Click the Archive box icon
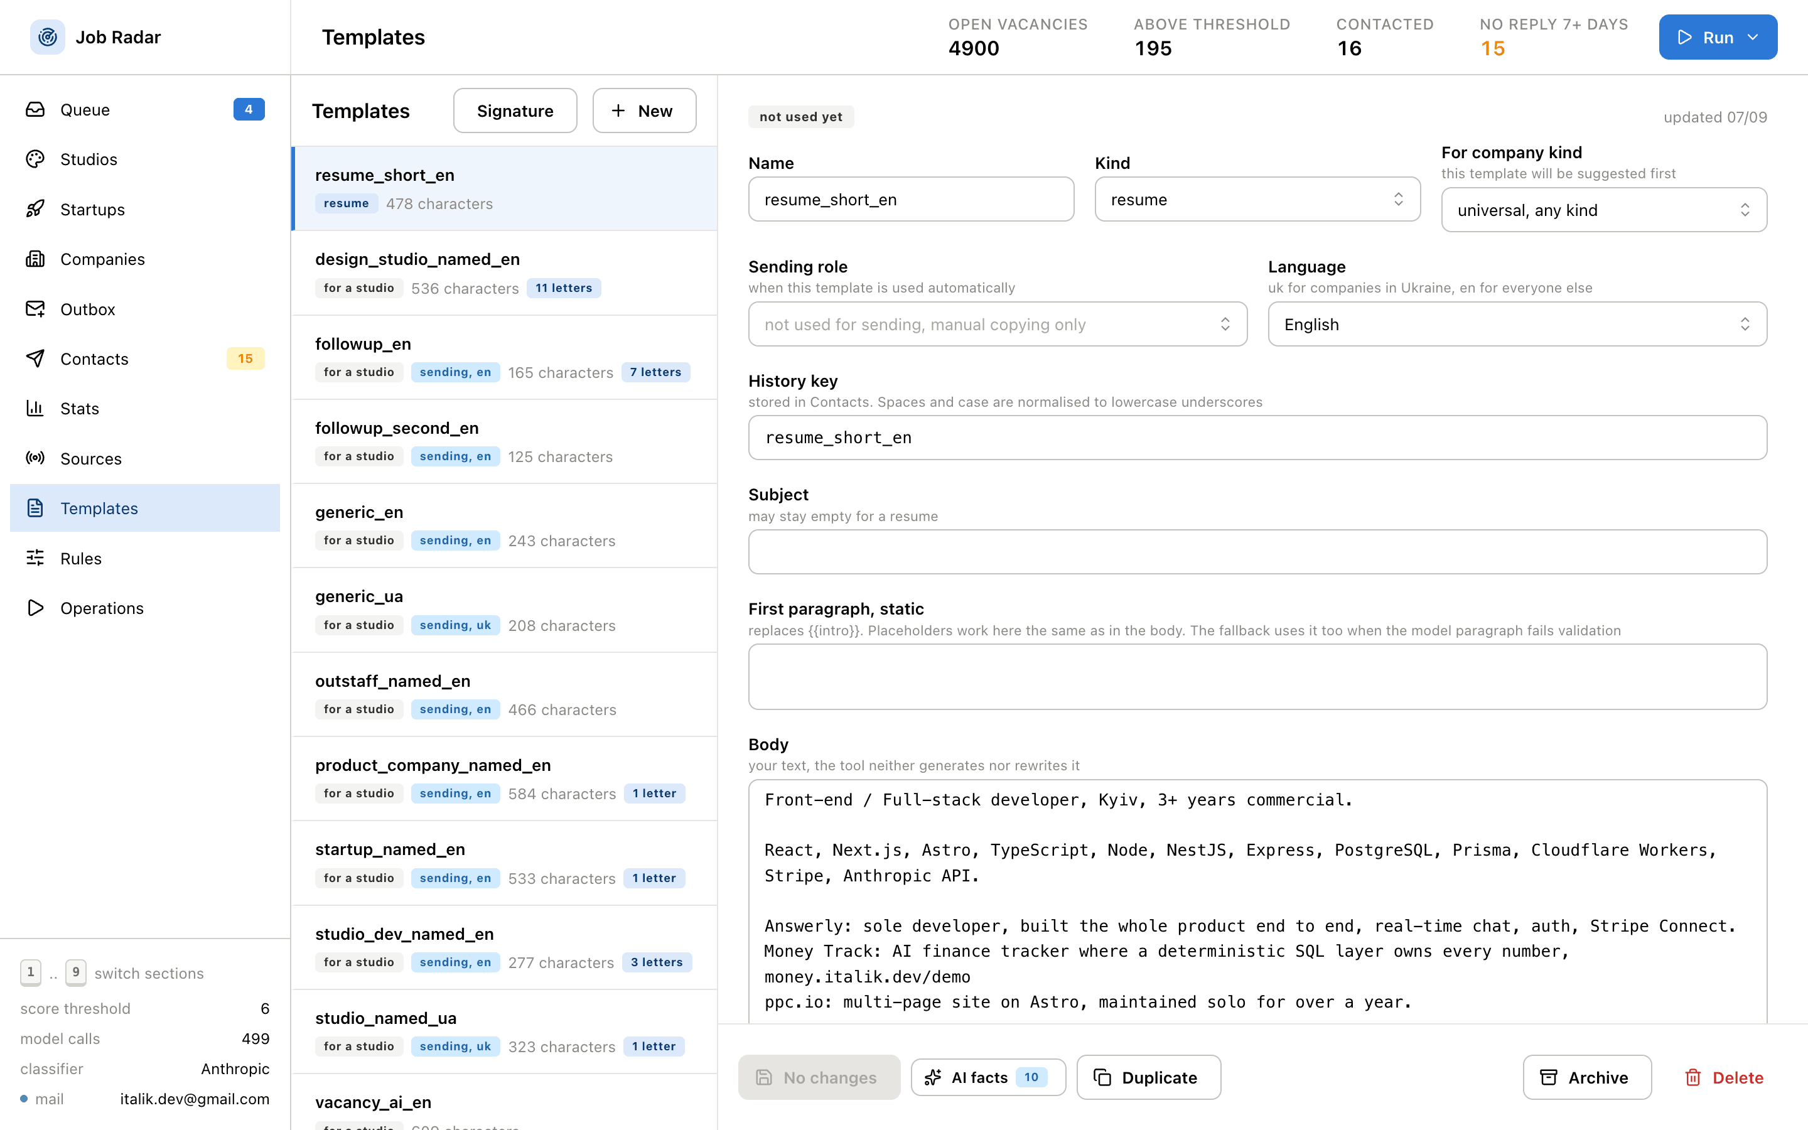Screen dimensions: 1808x1130 [x=1549, y=1077]
